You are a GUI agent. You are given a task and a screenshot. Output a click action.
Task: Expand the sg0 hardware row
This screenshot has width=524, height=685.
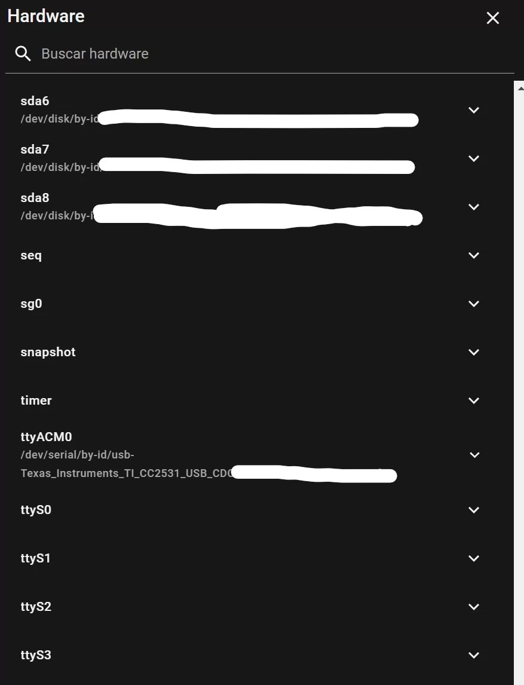coord(474,304)
